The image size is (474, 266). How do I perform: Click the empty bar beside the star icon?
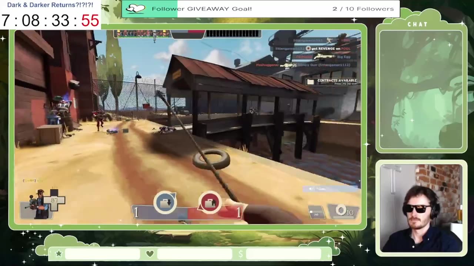(x=103, y=254)
